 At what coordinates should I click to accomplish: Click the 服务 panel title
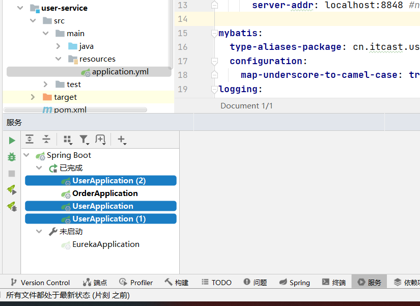14,123
